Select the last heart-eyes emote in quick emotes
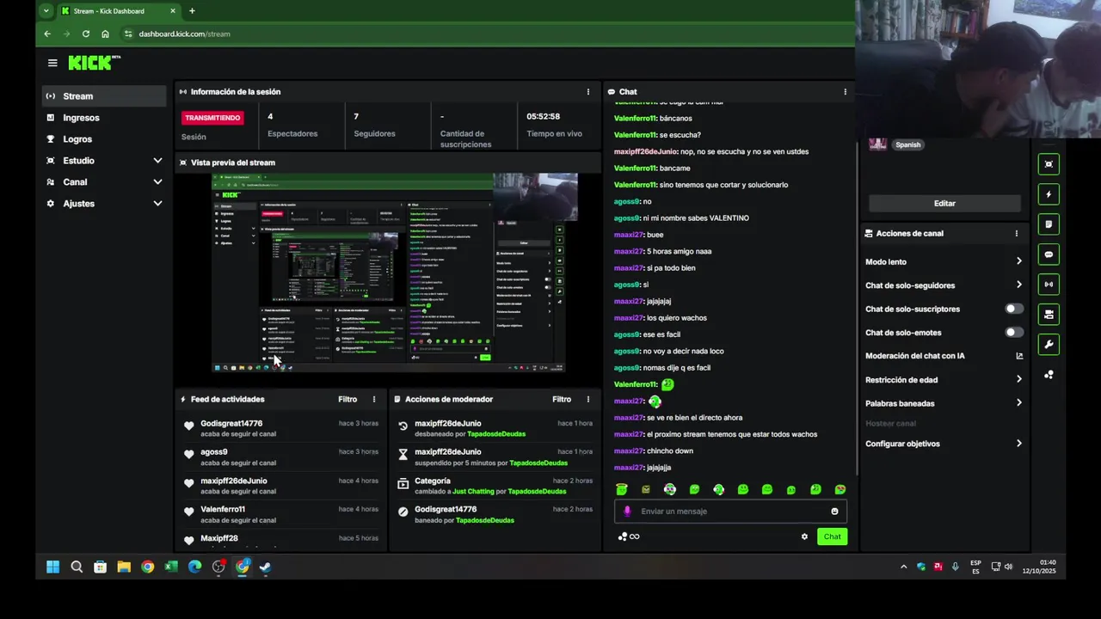Viewport: 1101px width, 619px height. pyautogui.click(x=840, y=489)
